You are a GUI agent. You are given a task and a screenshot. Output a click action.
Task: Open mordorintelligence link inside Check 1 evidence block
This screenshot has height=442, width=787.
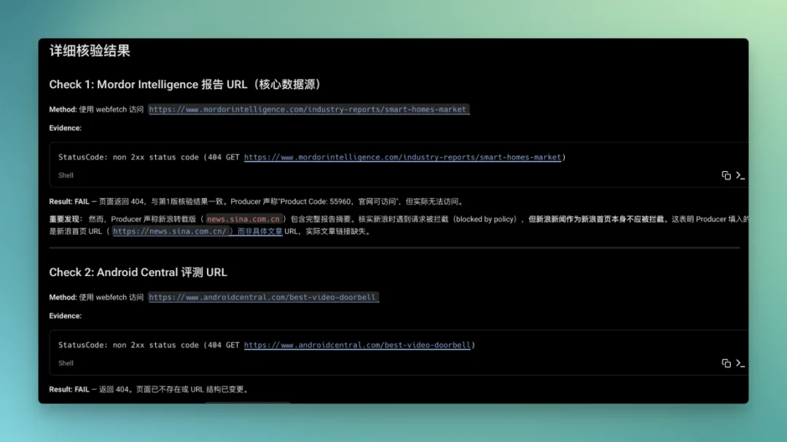[x=402, y=157]
